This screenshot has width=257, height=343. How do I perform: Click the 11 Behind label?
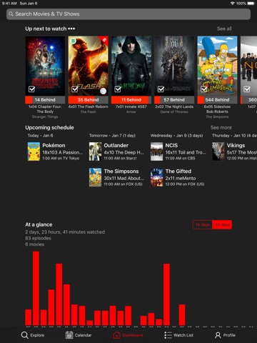coord(131,100)
